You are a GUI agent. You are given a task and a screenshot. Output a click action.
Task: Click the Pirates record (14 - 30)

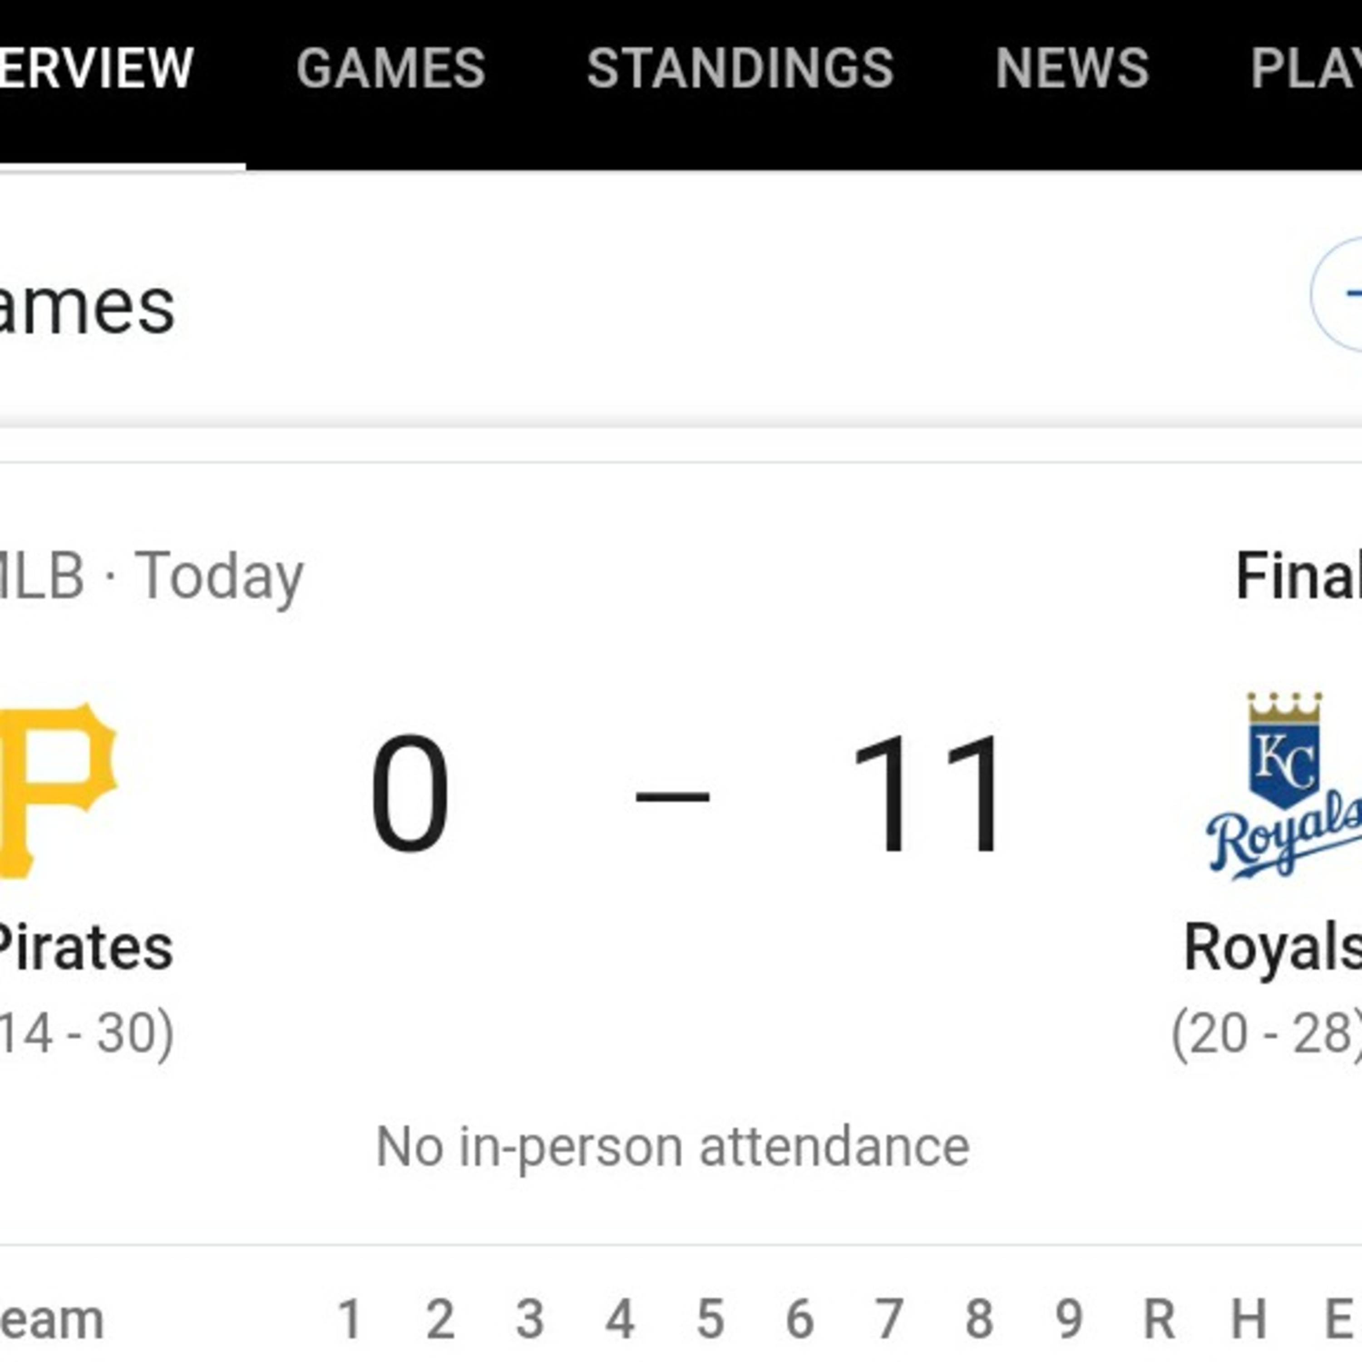pos(86,1033)
